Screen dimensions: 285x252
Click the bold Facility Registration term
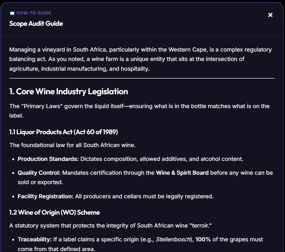coord(46,196)
